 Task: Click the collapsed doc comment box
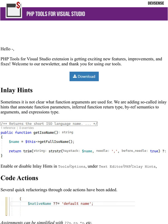pyautogui.click(x=49, y=124)
